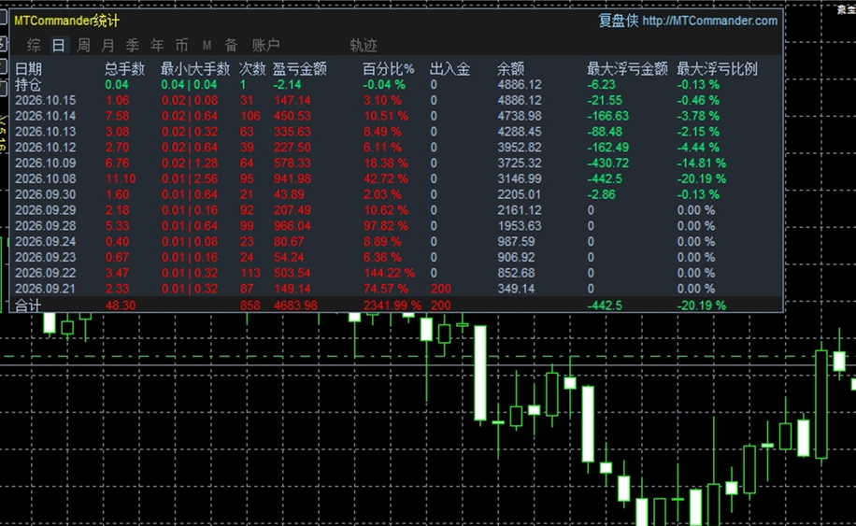Select the 2026.09.22 date row

(45, 273)
